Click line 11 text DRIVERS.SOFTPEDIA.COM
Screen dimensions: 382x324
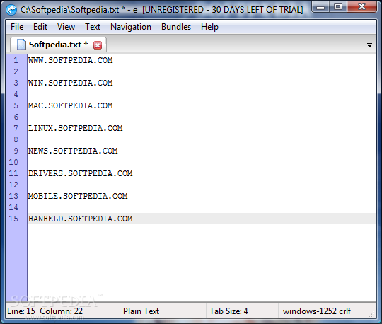click(x=81, y=174)
